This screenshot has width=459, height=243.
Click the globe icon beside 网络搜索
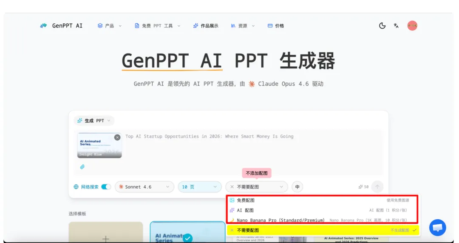tap(76, 187)
